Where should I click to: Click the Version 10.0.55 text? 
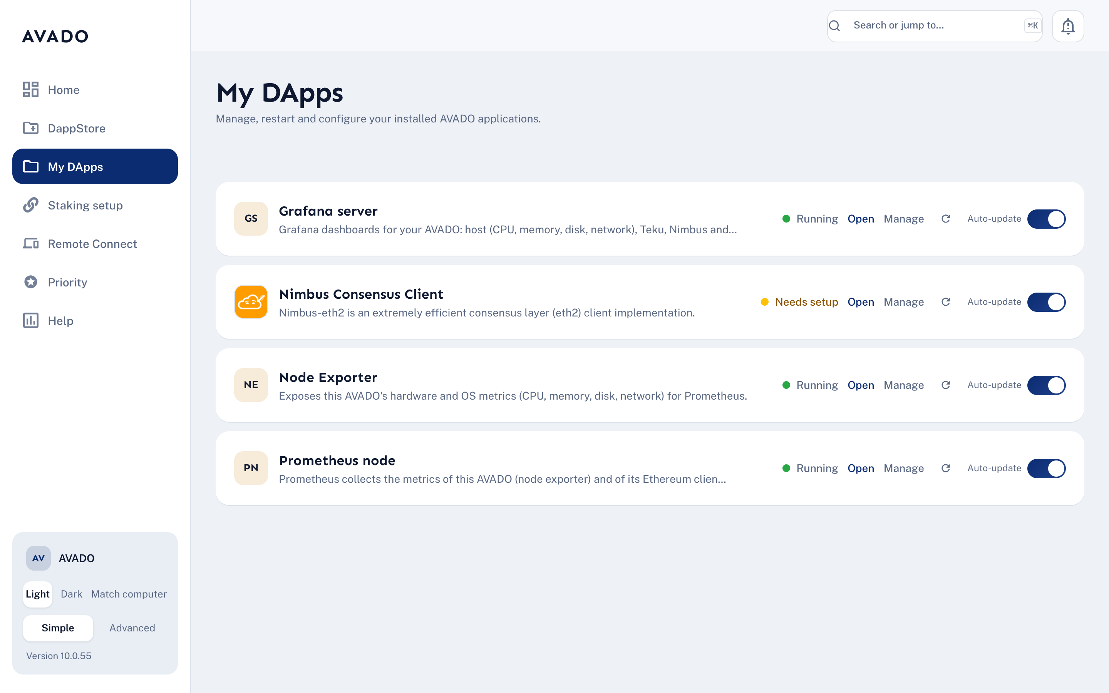[x=59, y=656]
